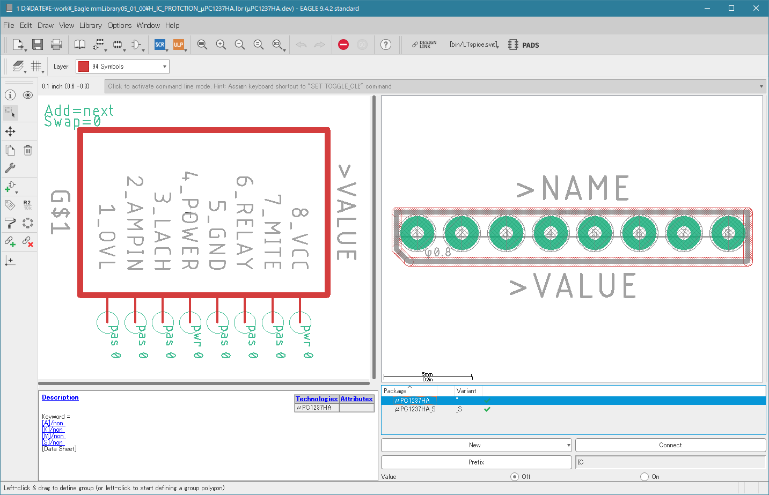Viewport: 769px width, 495px height.
Task: Click the red Stop command icon
Action: [343, 45]
